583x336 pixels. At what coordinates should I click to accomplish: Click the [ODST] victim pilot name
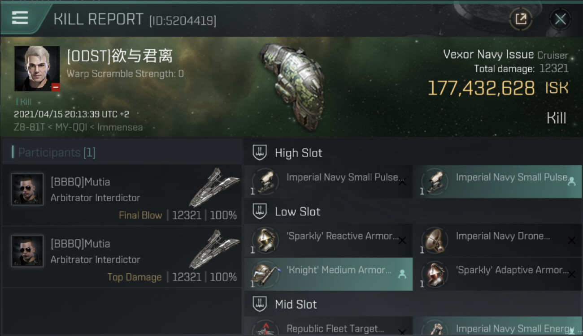(x=119, y=56)
